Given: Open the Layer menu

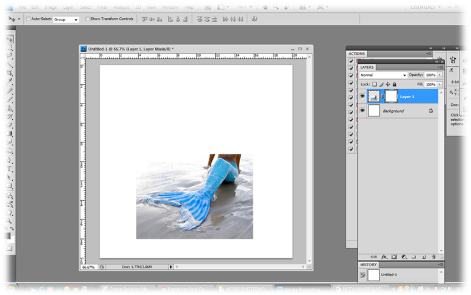Looking at the screenshot, I should (68, 7).
